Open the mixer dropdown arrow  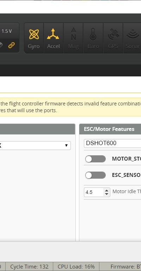[66, 145]
